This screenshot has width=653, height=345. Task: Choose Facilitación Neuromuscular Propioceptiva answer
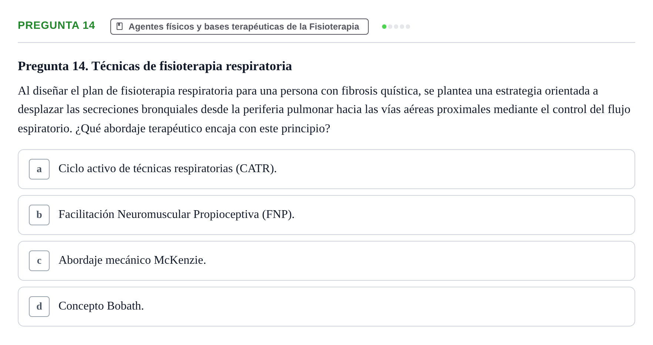(177, 214)
